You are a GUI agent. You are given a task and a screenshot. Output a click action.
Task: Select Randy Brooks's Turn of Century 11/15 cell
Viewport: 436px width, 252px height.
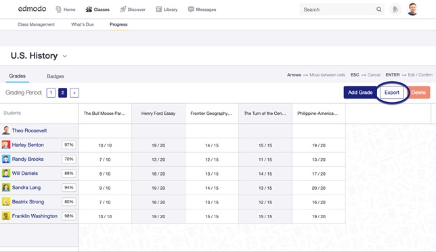click(265, 159)
